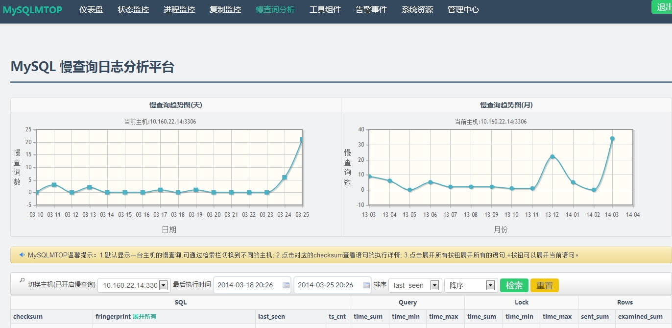Click the magnifier icon beside 切换主机
This screenshot has width=672, height=328.
[22, 280]
